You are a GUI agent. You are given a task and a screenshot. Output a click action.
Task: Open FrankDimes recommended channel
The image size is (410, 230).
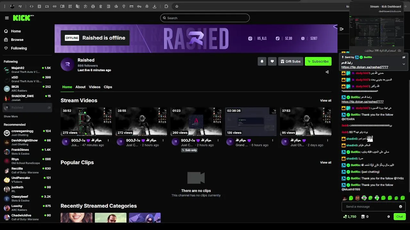tap(27, 152)
